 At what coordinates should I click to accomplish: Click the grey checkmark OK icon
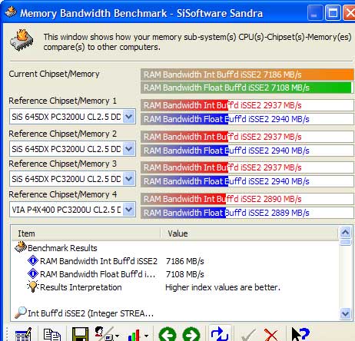tap(248, 335)
